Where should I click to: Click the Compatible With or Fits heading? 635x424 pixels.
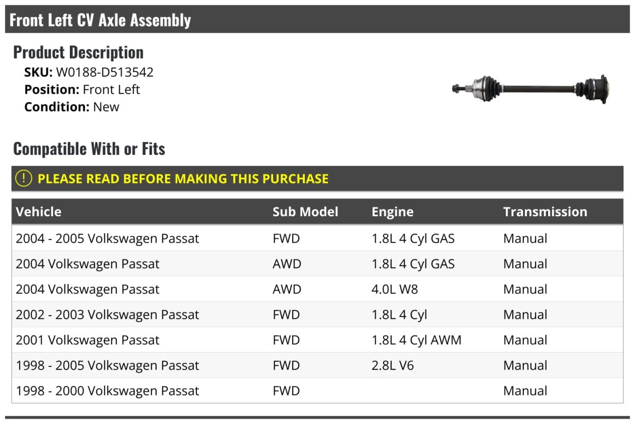[x=89, y=149]
